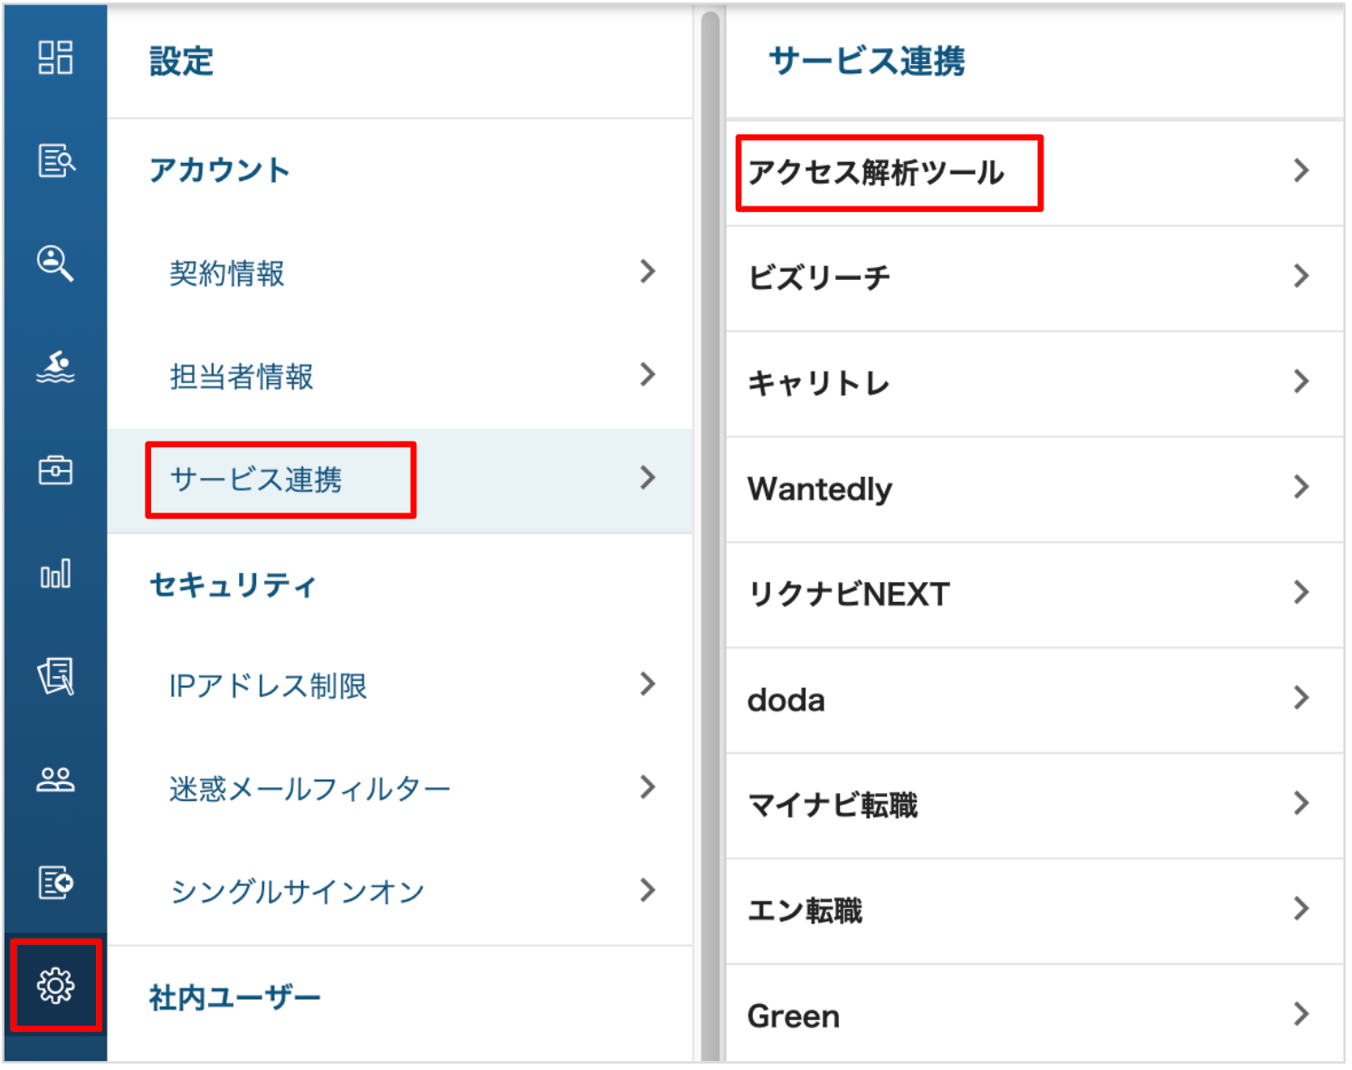Open IPアドレス制限 security setting
Viewport: 1352px width, 1070px height.
400,686
